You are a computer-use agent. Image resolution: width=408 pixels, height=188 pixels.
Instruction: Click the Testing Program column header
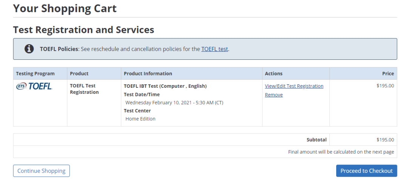click(x=35, y=73)
